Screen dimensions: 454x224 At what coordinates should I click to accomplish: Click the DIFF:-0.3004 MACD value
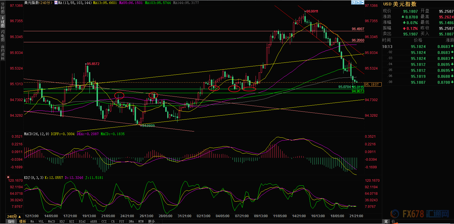click(x=63, y=134)
